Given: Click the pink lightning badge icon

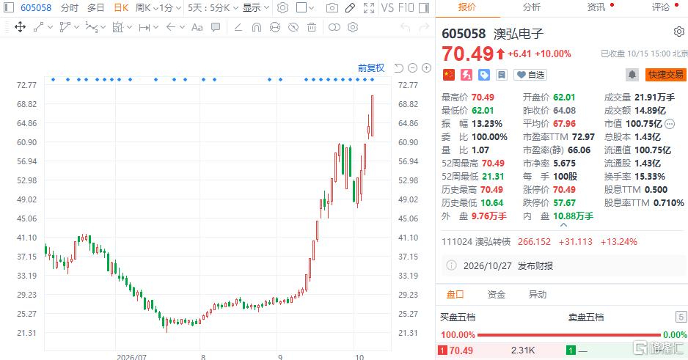Looking at the screenshot, I should click(x=466, y=75).
